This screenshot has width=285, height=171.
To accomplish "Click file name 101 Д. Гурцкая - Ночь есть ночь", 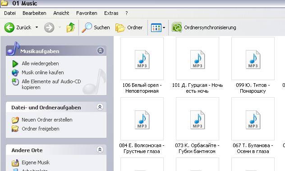I will pos(198,88).
